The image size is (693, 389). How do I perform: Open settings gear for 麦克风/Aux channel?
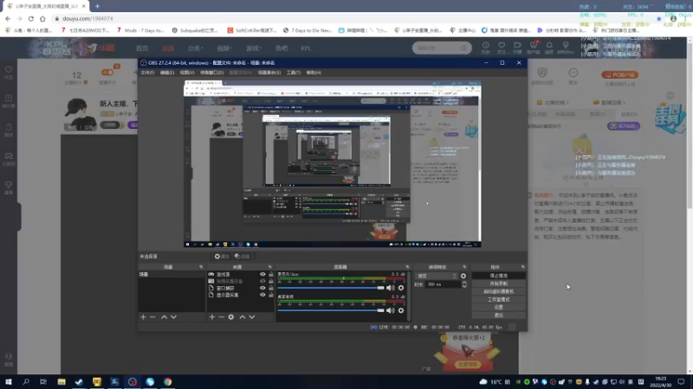401,288
